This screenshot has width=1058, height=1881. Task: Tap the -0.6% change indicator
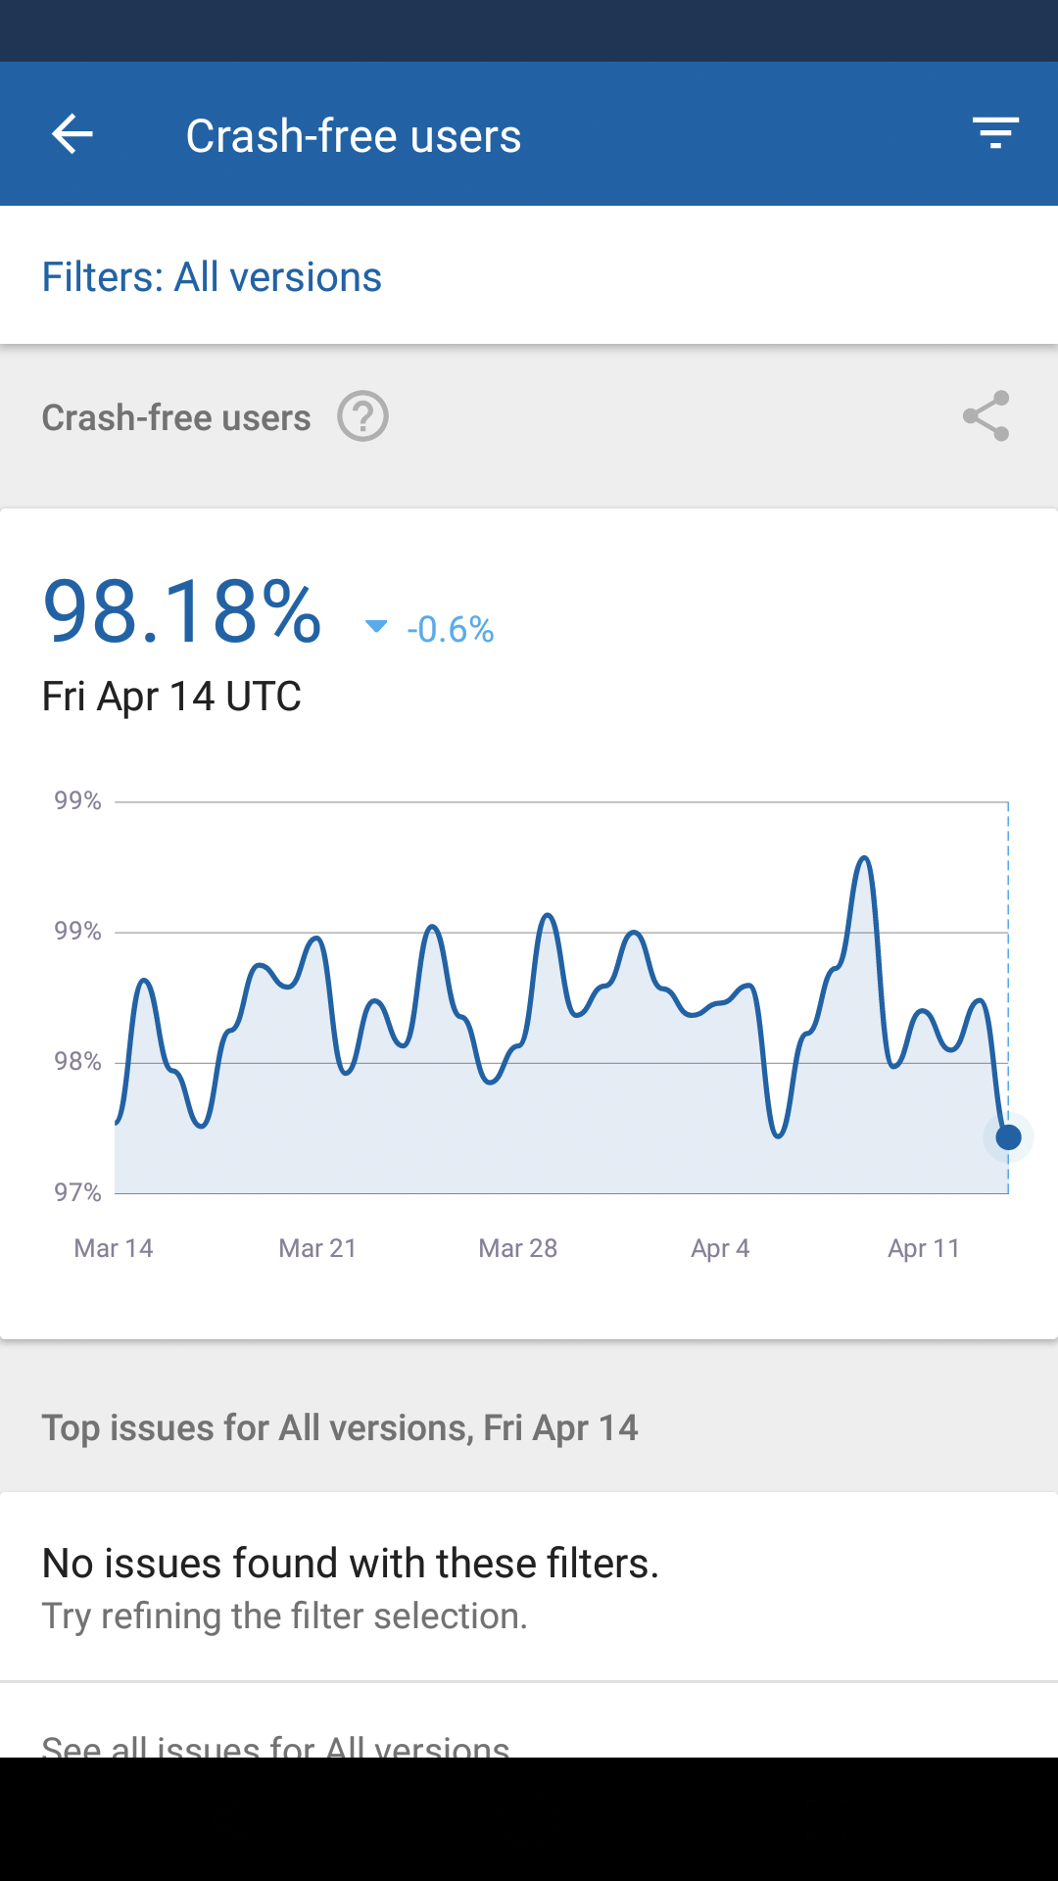click(x=451, y=629)
